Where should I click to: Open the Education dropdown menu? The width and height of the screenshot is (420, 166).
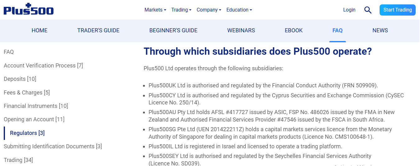tap(239, 10)
